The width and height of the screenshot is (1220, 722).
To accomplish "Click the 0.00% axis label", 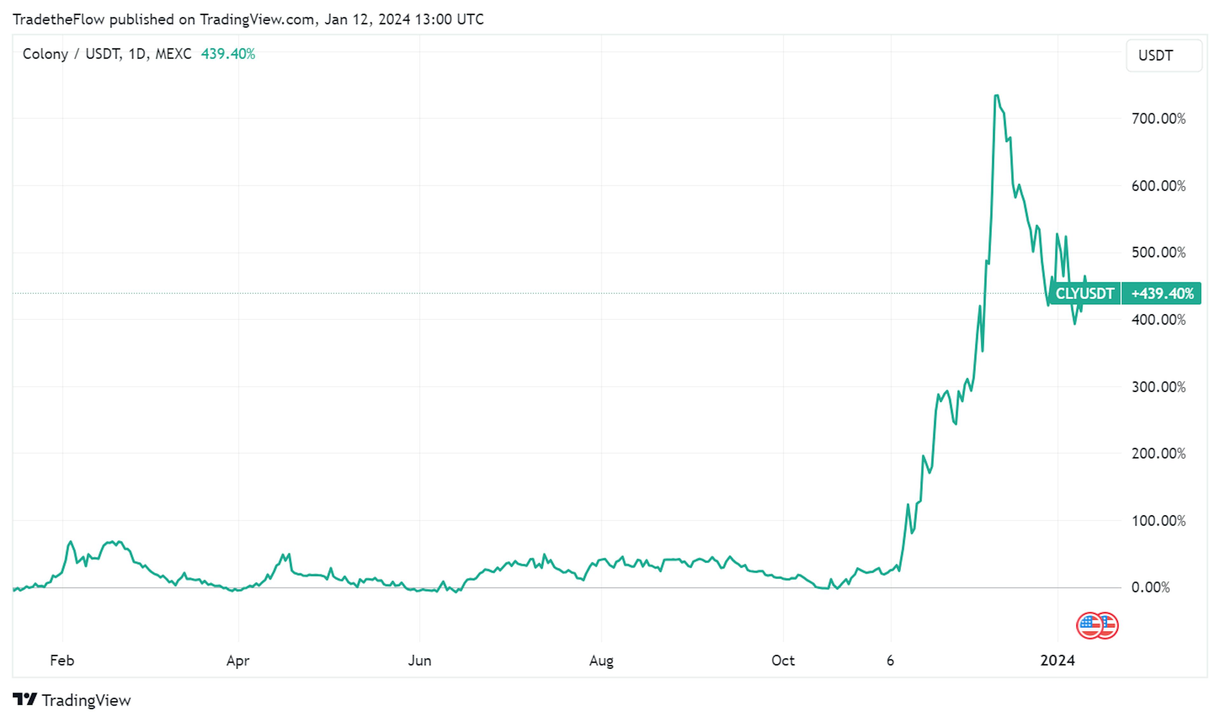I will (x=1150, y=587).
